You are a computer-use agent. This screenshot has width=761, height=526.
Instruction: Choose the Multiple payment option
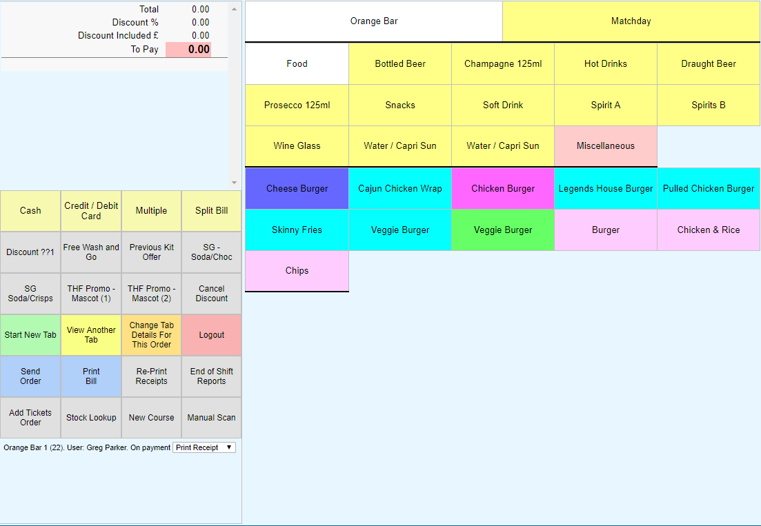(x=151, y=211)
